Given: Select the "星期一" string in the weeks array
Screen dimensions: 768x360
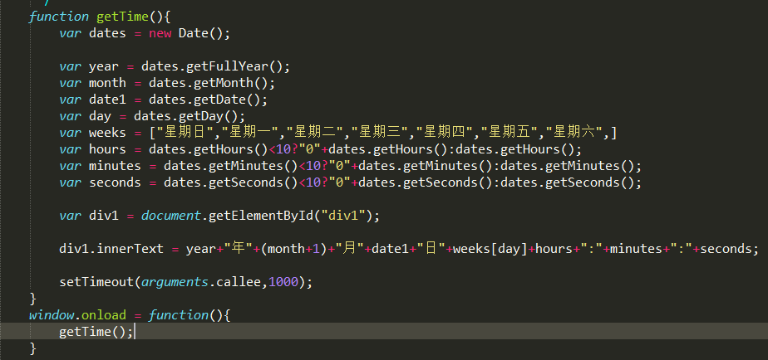Looking at the screenshot, I should (251, 133).
